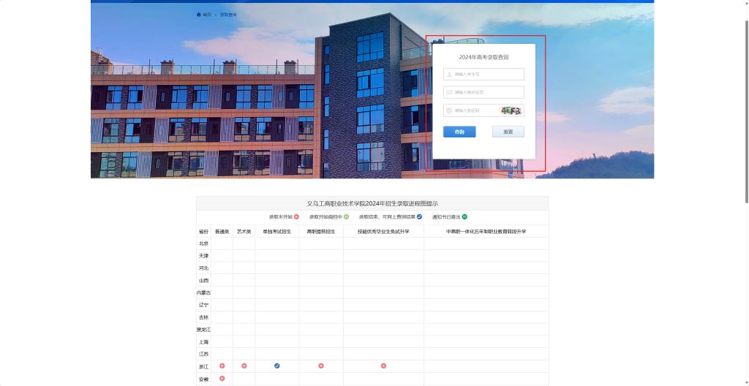Click 浙江 普通类 red status icon
The height and width of the screenshot is (386, 749).
[x=222, y=366]
